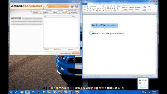The height and width of the screenshot is (94, 167).
Task: Click the Cut scissors icon in Word
Action: pos(88,6)
